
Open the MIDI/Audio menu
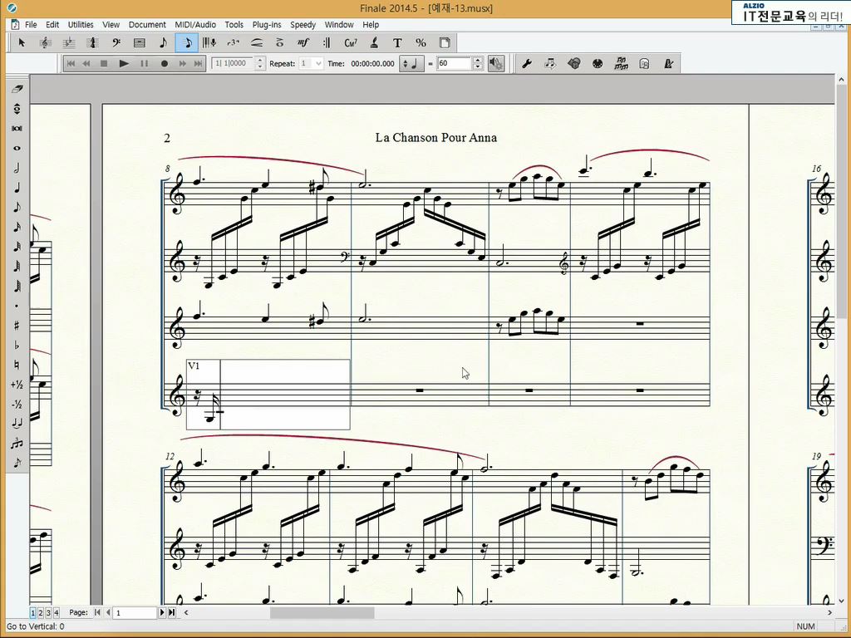click(x=195, y=24)
